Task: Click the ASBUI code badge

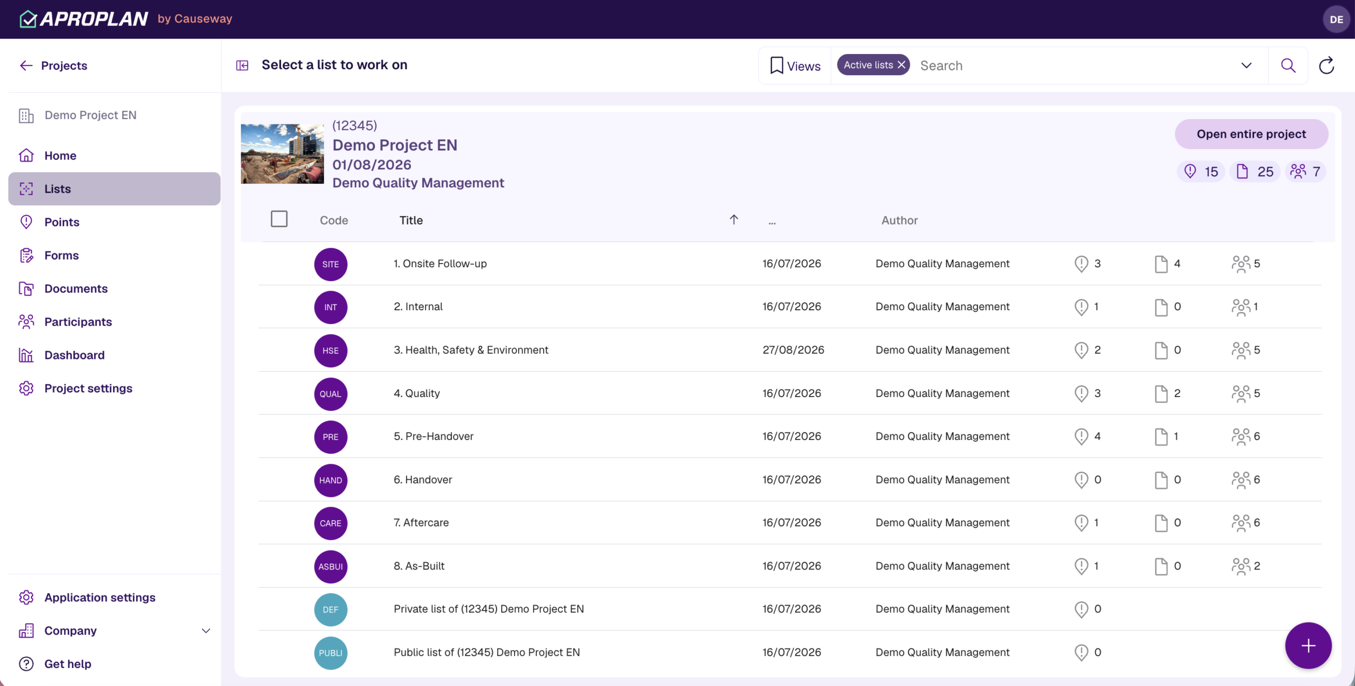Action: (331, 567)
